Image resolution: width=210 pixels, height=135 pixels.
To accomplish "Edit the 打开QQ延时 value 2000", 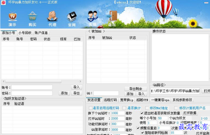I will pyautogui.click(x=118, y=118).
